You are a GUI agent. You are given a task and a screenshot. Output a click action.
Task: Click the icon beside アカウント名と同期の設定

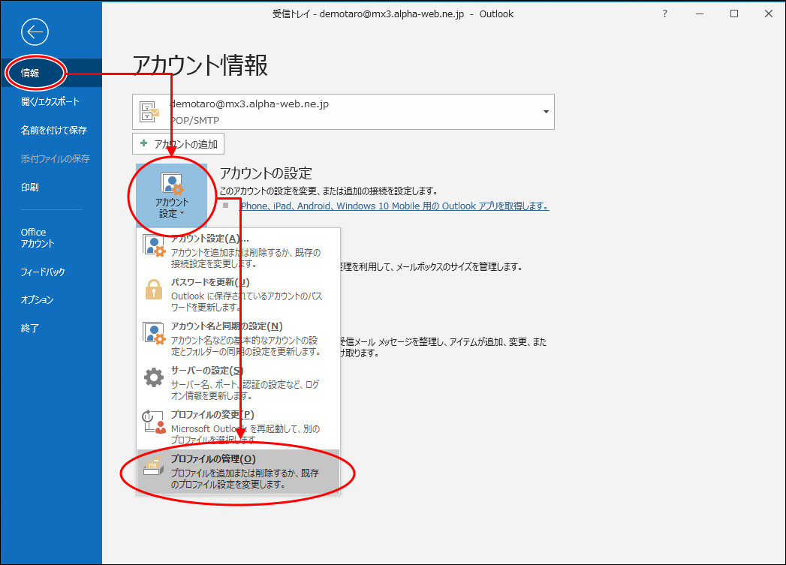153,334
